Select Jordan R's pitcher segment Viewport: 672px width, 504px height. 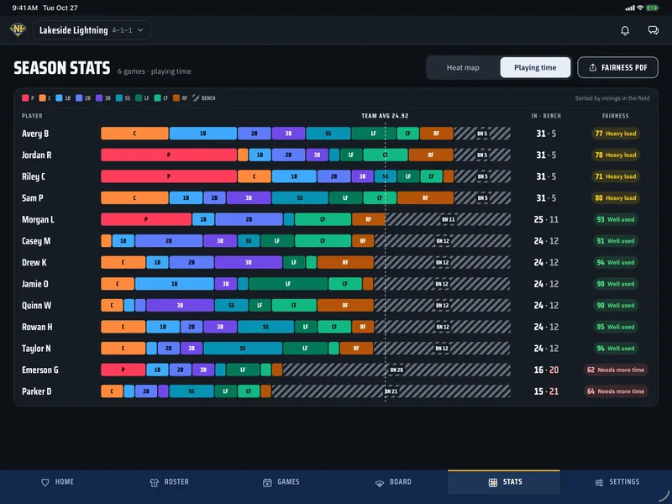[x=169, y=155]
